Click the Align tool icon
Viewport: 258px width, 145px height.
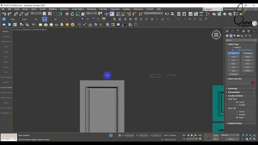click(x=173, y=14)
